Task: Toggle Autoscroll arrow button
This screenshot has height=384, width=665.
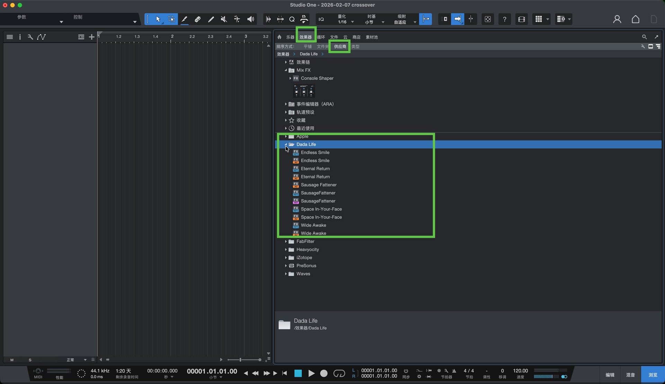Action: (x=458, y=19)
